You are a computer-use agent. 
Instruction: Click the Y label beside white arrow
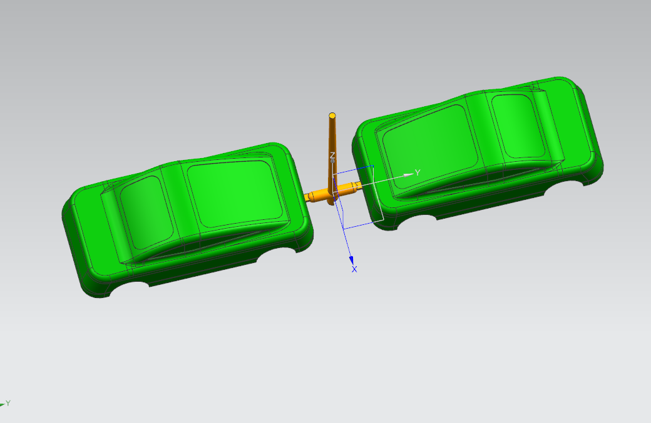[x=418, y=172]
